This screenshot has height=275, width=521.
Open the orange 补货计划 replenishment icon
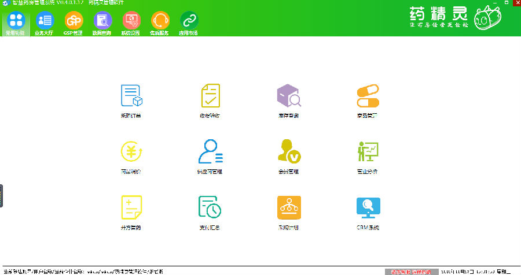coord(288,207)
